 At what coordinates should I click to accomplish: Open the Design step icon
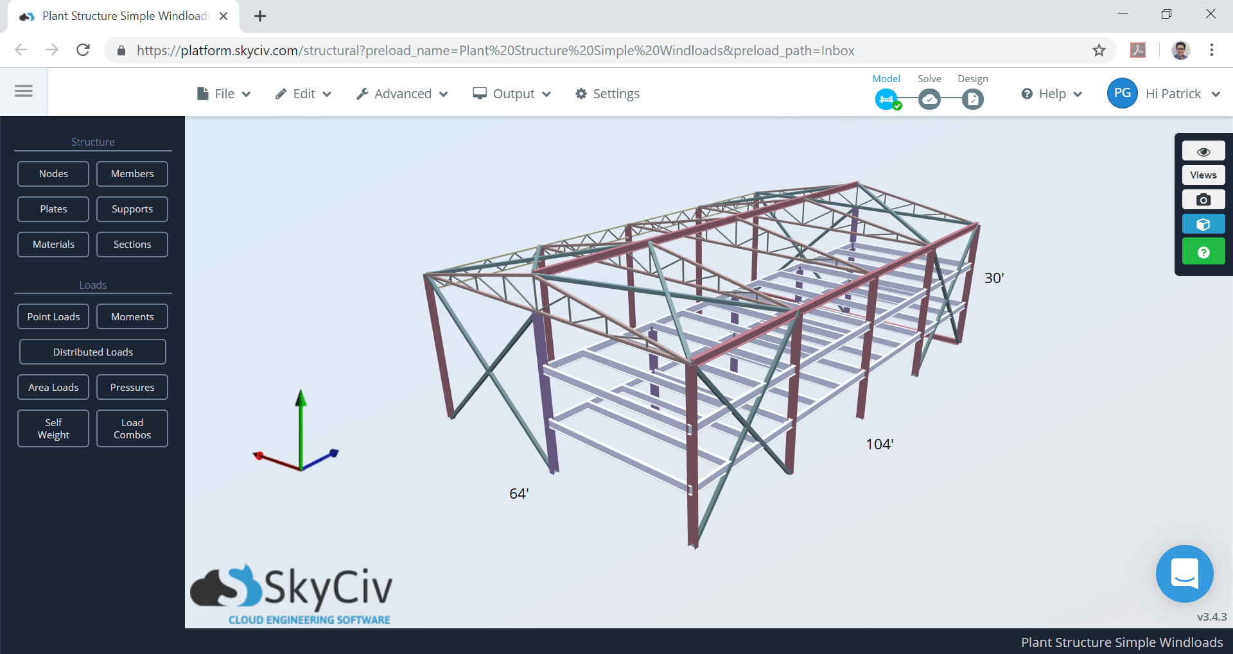972,99
